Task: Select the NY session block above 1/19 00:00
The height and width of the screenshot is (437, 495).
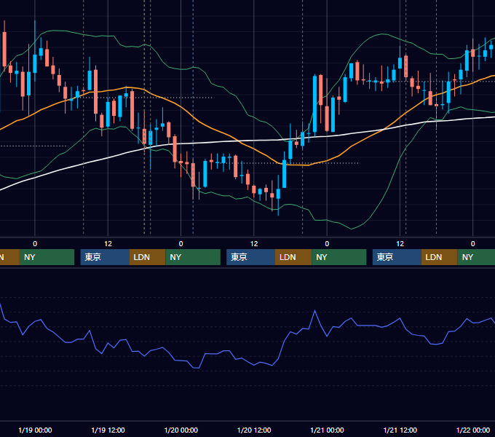Action: tap(47, 257)
